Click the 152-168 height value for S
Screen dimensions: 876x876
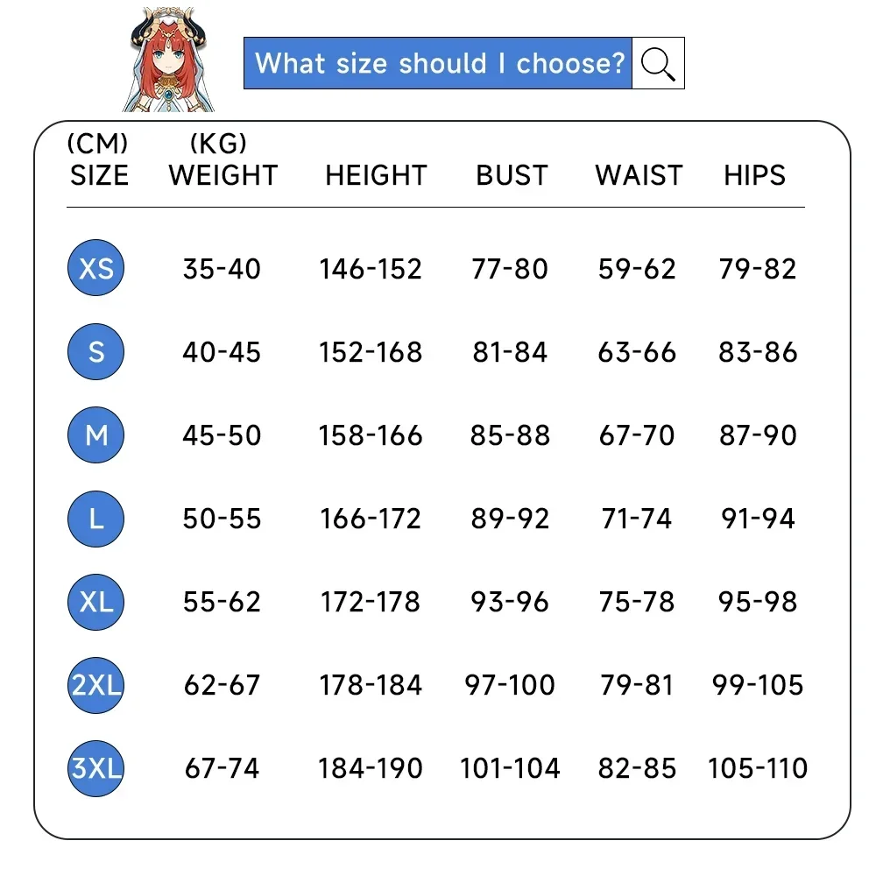point(371,352)
